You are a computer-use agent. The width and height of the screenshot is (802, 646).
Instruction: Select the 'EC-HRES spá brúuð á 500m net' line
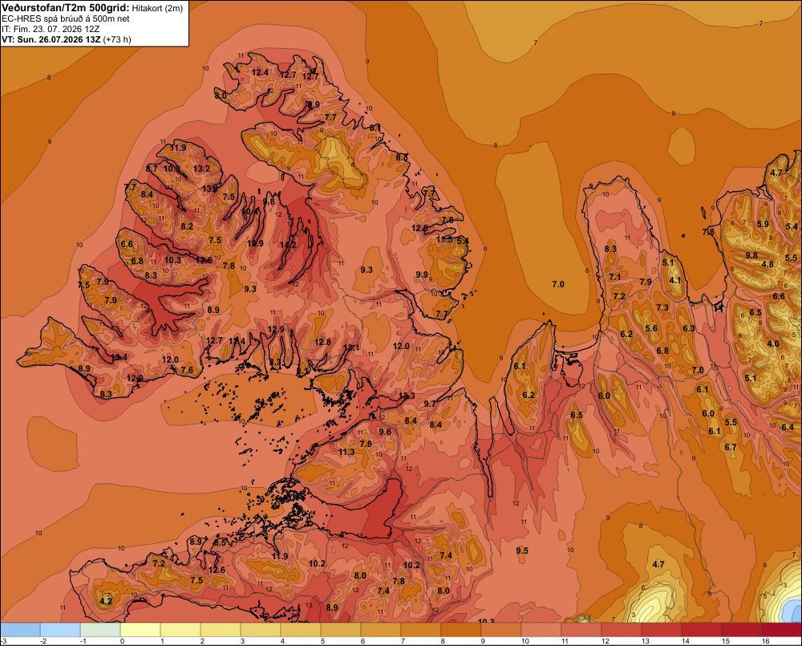[66, 18]
